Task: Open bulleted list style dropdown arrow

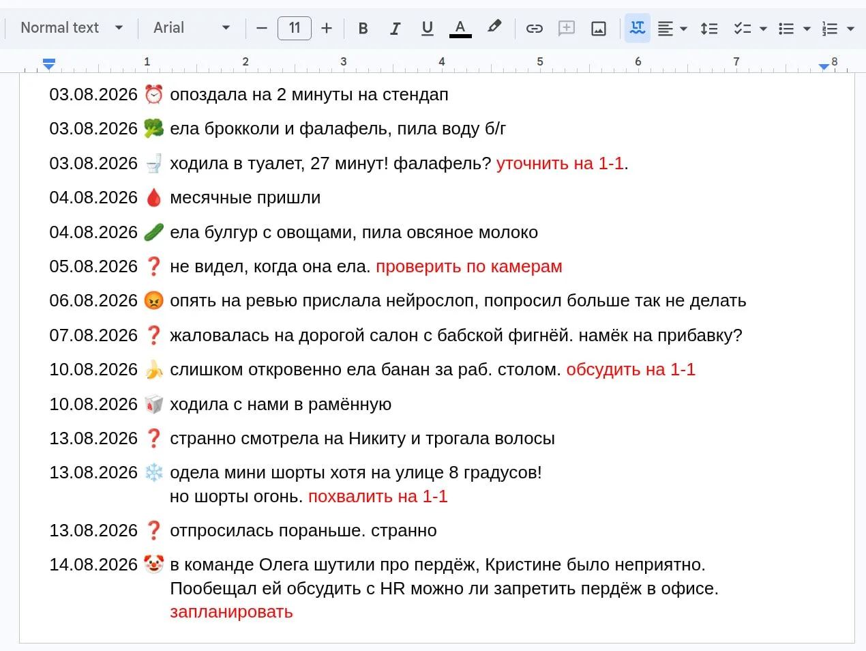Action: tap(807, 29)
